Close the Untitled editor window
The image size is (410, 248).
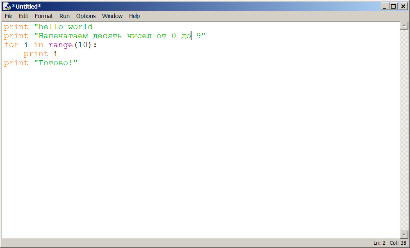coord(402,7)
